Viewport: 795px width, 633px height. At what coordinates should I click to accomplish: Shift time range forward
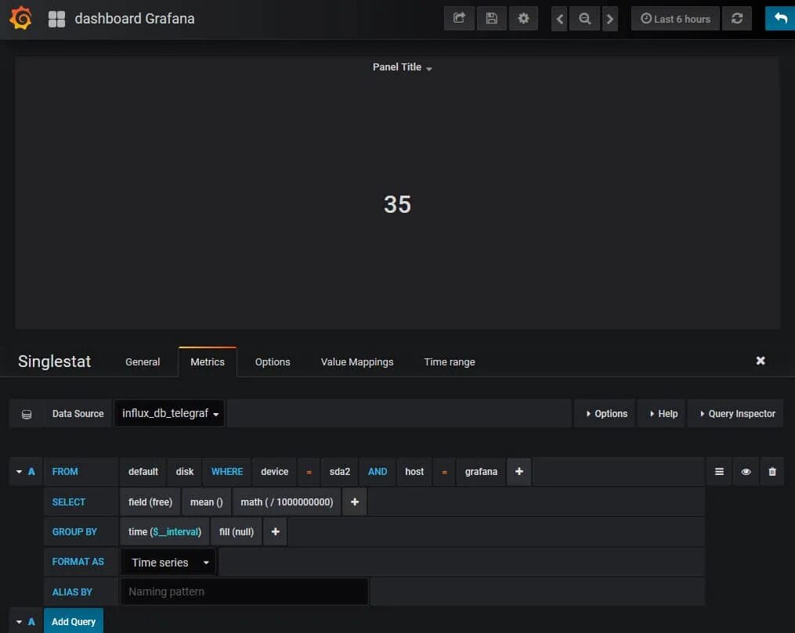point(610,20)
